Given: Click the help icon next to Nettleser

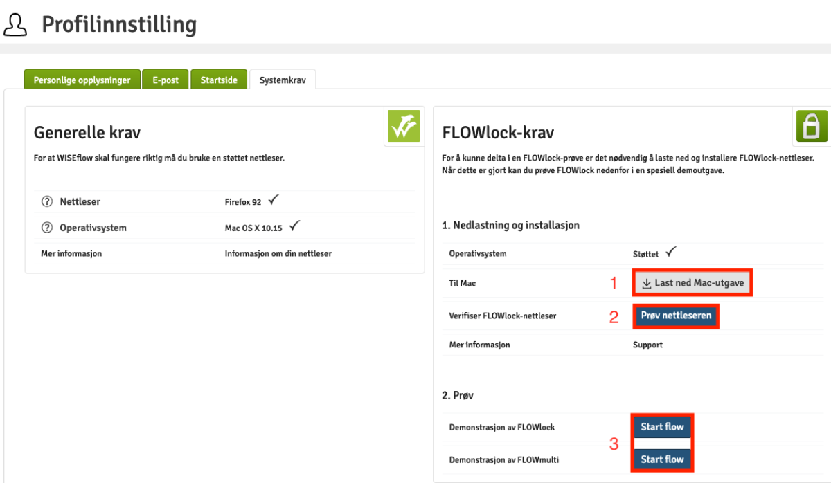Looking at the screenshot, I should tap(47, 201).
